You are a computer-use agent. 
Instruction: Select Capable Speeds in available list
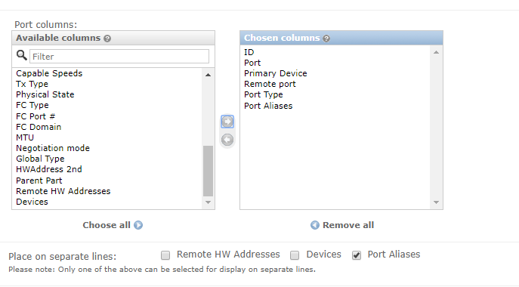49,73
